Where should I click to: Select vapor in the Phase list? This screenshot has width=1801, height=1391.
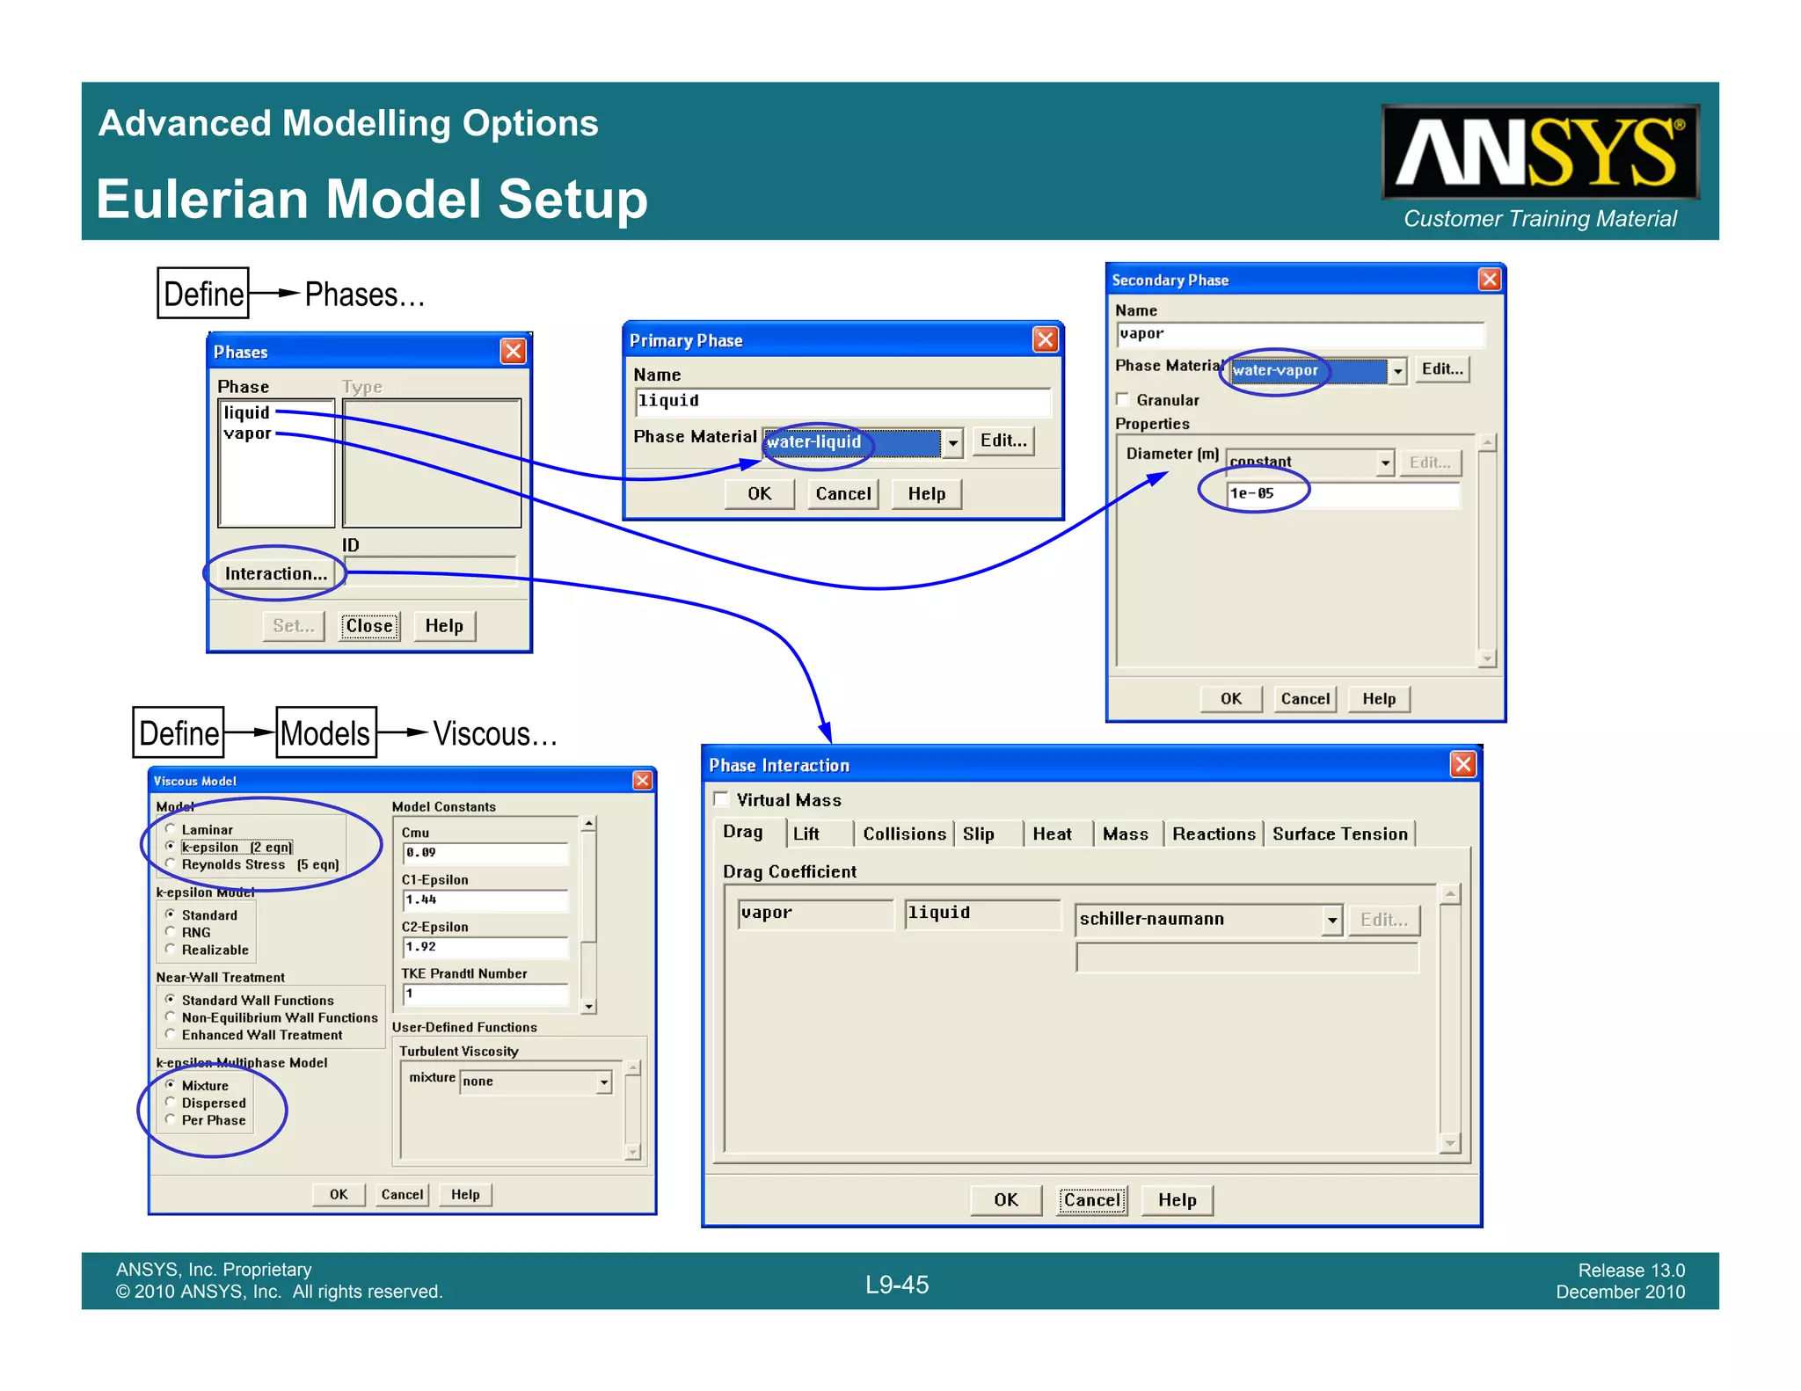[x=248, y=433]
